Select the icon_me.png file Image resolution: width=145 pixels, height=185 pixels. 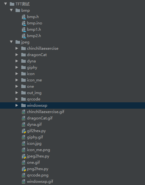38,150
